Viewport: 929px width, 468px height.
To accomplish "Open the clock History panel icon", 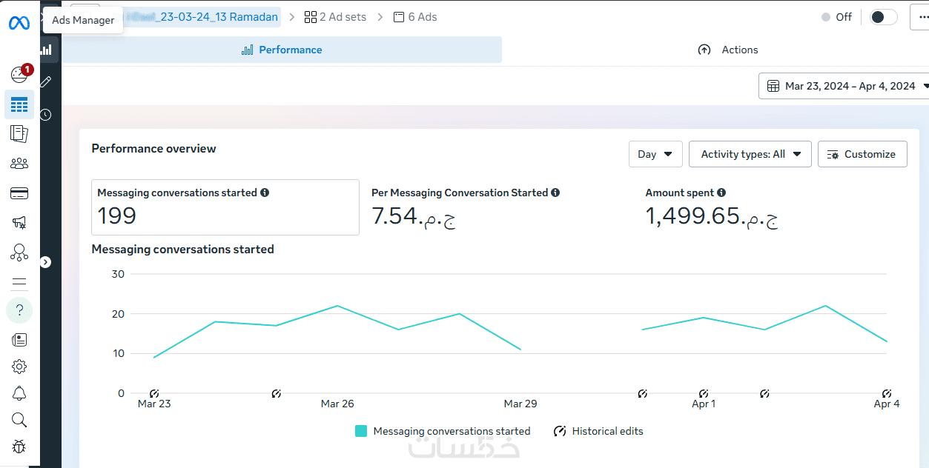I will 46,115.
